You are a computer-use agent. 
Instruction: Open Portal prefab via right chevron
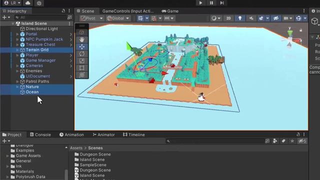[x=71, y=34]
